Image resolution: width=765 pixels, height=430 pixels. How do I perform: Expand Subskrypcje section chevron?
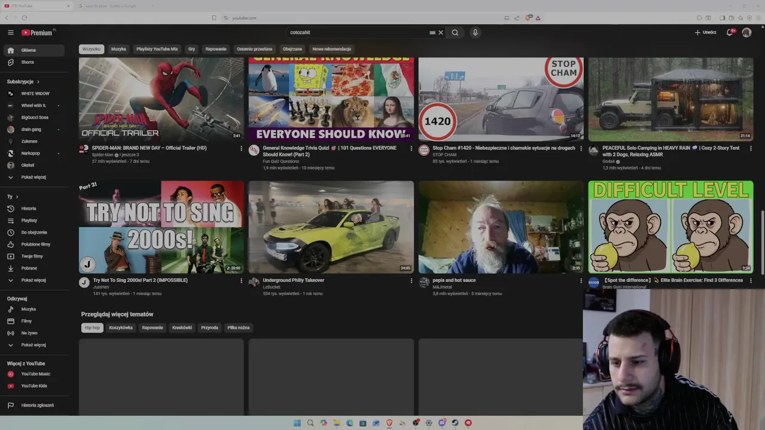click(x=38, y=82)
